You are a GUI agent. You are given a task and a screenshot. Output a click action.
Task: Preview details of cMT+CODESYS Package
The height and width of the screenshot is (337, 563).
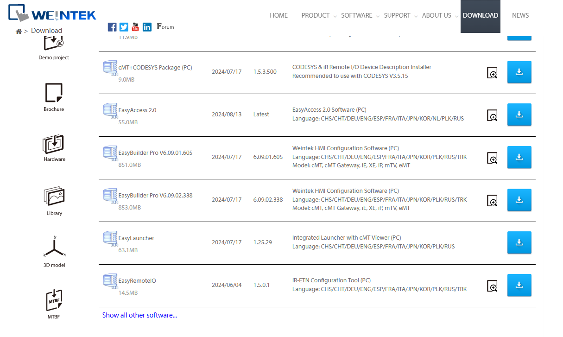point(492,73)
